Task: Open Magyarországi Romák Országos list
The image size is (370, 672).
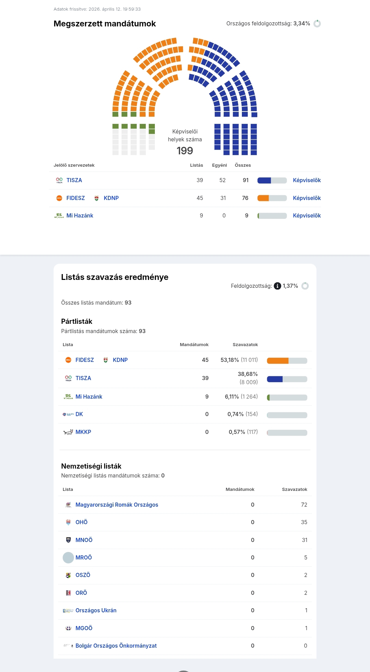Action: click(x=116, y=505)
